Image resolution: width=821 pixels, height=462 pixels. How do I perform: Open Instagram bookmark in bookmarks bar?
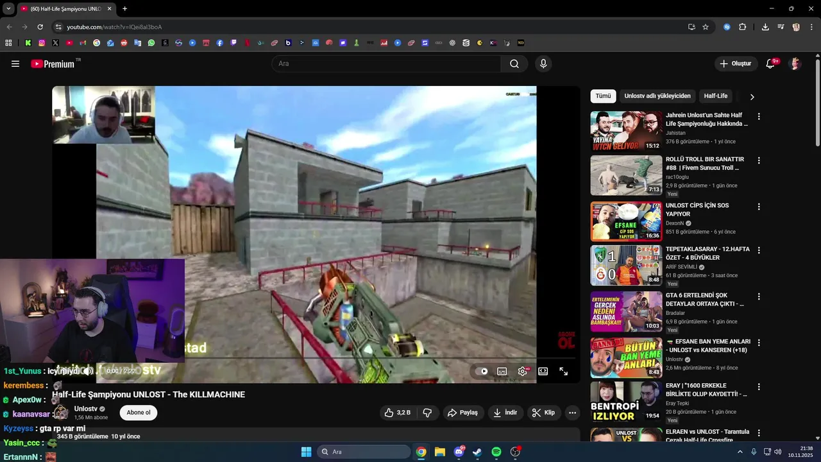click(42, 43)
